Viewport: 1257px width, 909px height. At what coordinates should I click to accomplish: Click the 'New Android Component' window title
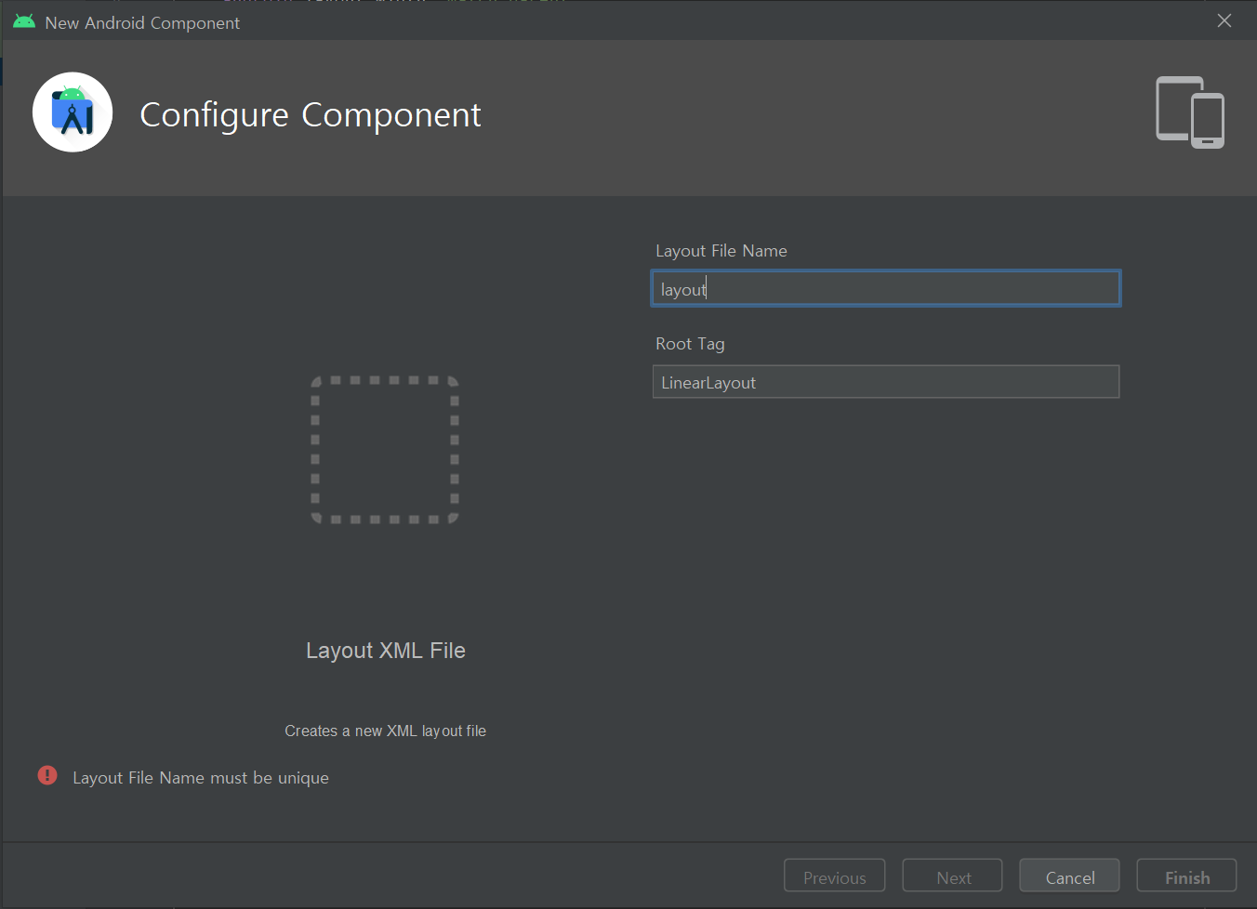click(142, 22)
